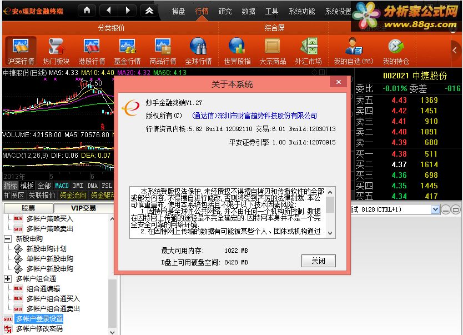This screenshot has width=463, height=335.
Task: Click the 新股申购计划 icon
Action: click(x=18, y=249)
